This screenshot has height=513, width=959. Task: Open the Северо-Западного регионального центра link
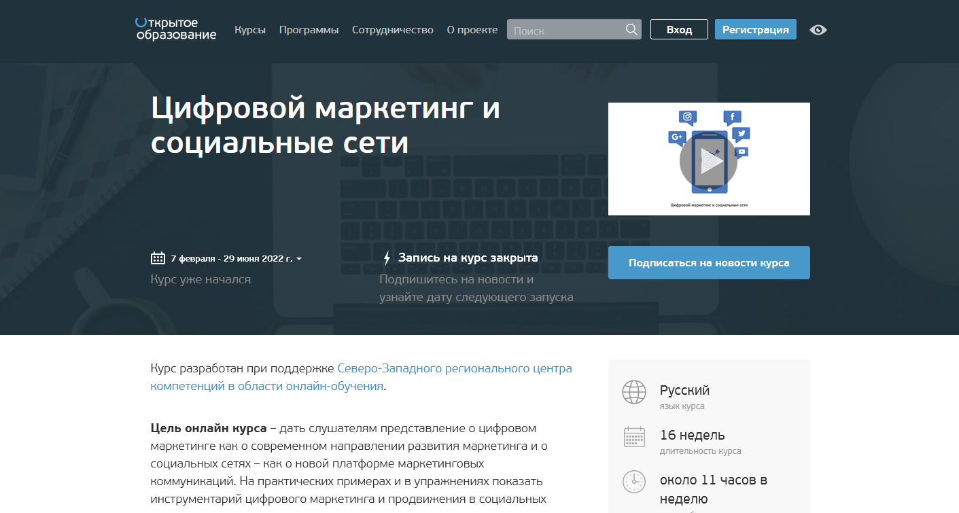pyautogui.click(x=454, y=368)
